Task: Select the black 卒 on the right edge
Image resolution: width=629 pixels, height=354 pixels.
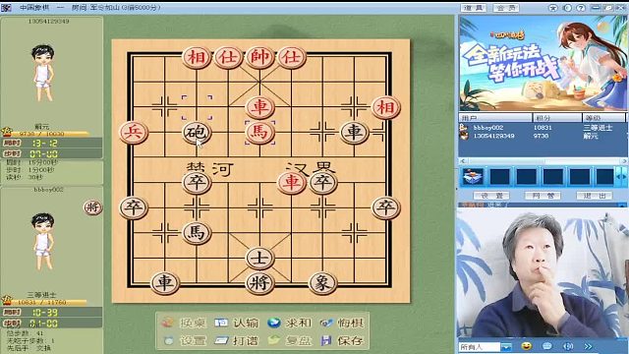Action: click(x=385, y=207)
